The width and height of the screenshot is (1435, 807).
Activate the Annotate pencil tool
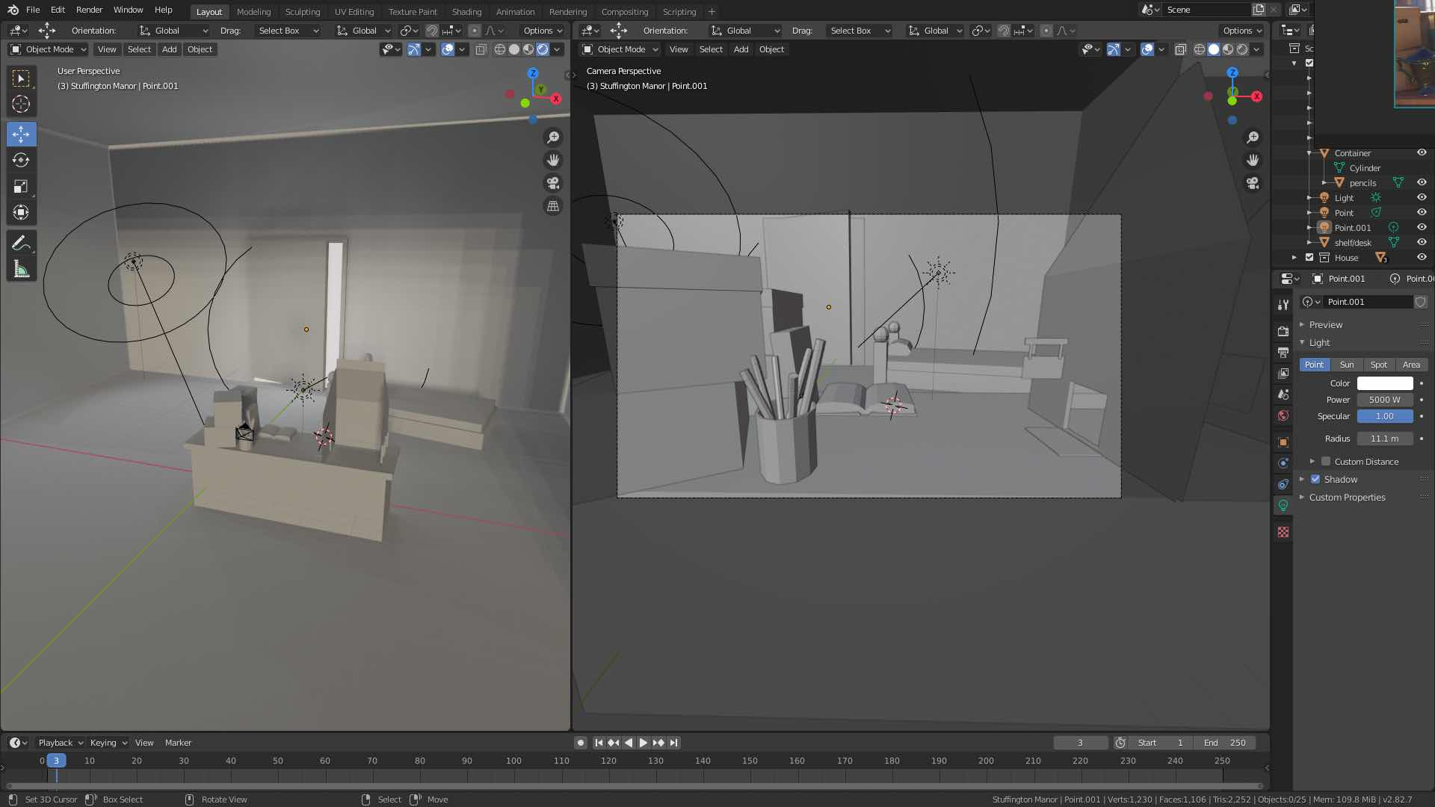21,243
